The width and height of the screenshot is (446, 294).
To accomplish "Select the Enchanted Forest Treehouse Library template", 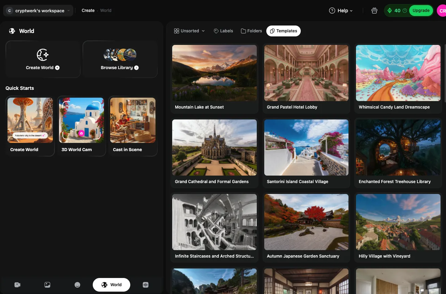I will click(x=398, y=153).
